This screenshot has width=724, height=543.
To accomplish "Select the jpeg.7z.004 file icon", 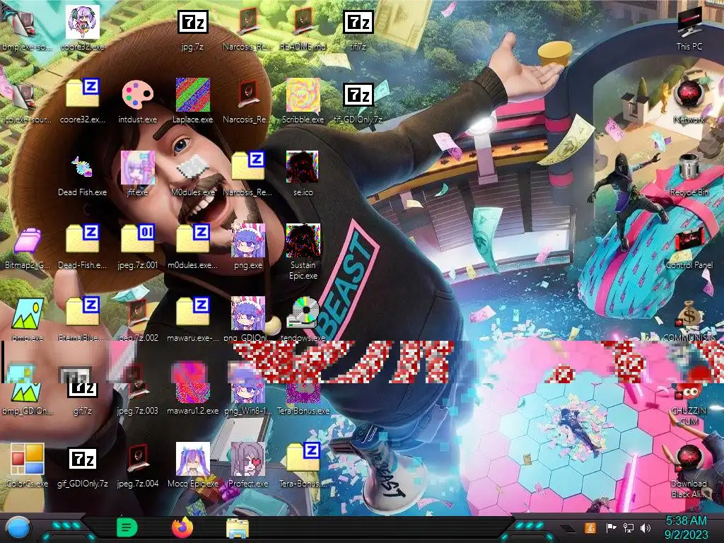I will pyautogui.click(x=138, y=459).
